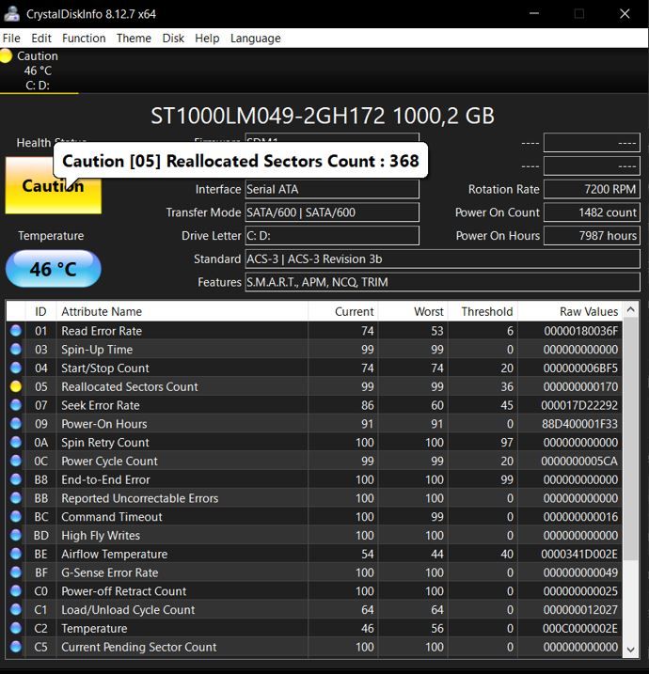The height and width of the screenshot is (674, 649).
Task: Click the Transfer Mode field SATA/600 | SATA/600
Action: click(x=332, y=212)
